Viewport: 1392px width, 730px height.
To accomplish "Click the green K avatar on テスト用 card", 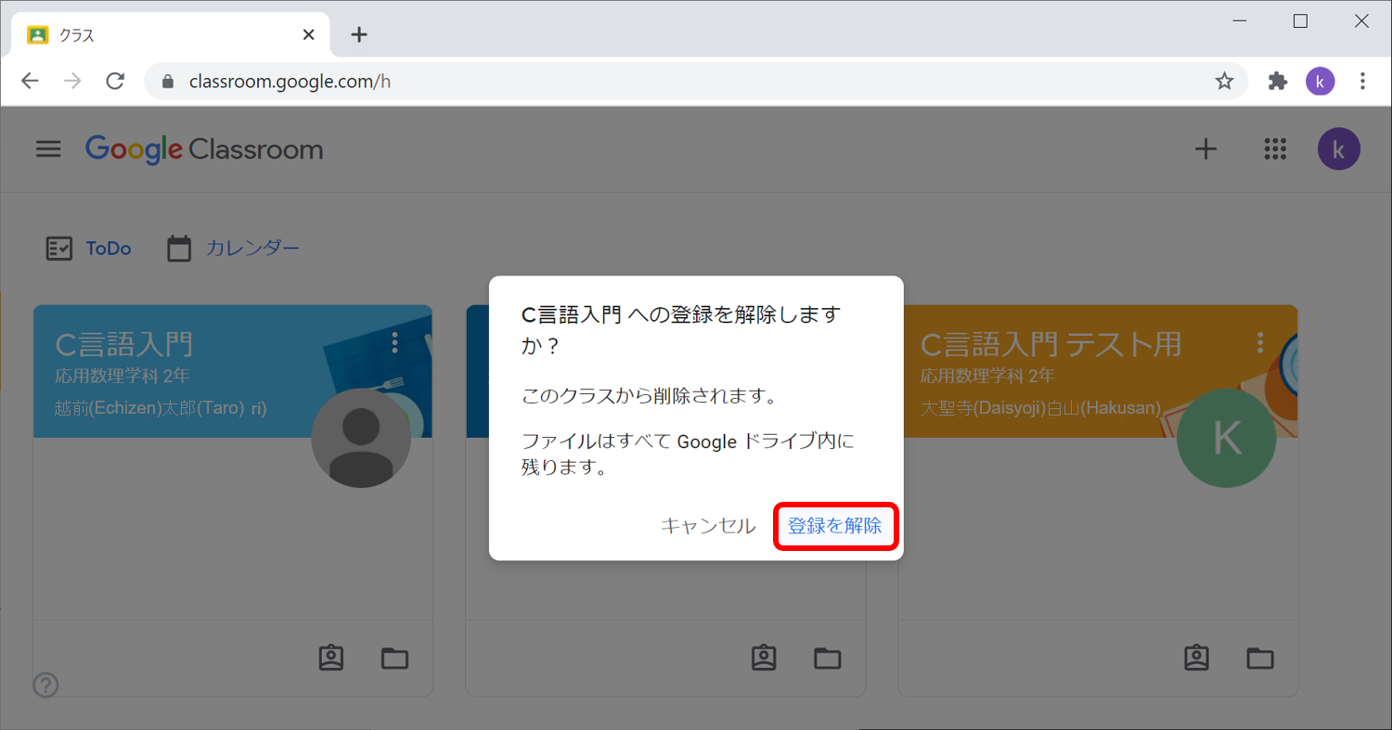I will pos(1226,438).
